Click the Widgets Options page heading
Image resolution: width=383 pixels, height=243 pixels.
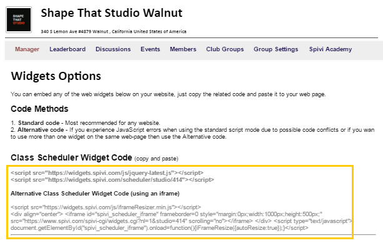click(56, 76)
